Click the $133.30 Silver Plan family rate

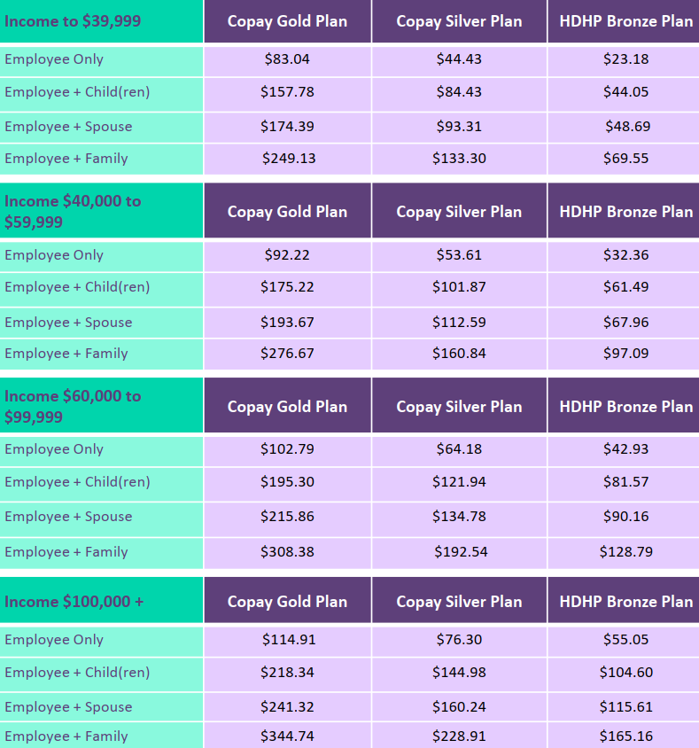(x=459, y=159)
